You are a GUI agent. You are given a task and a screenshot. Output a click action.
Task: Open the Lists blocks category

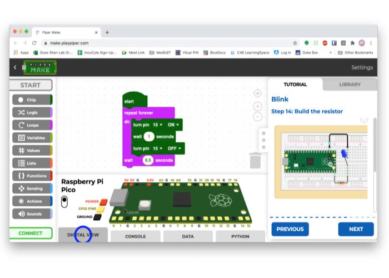[x=32, y=163]
